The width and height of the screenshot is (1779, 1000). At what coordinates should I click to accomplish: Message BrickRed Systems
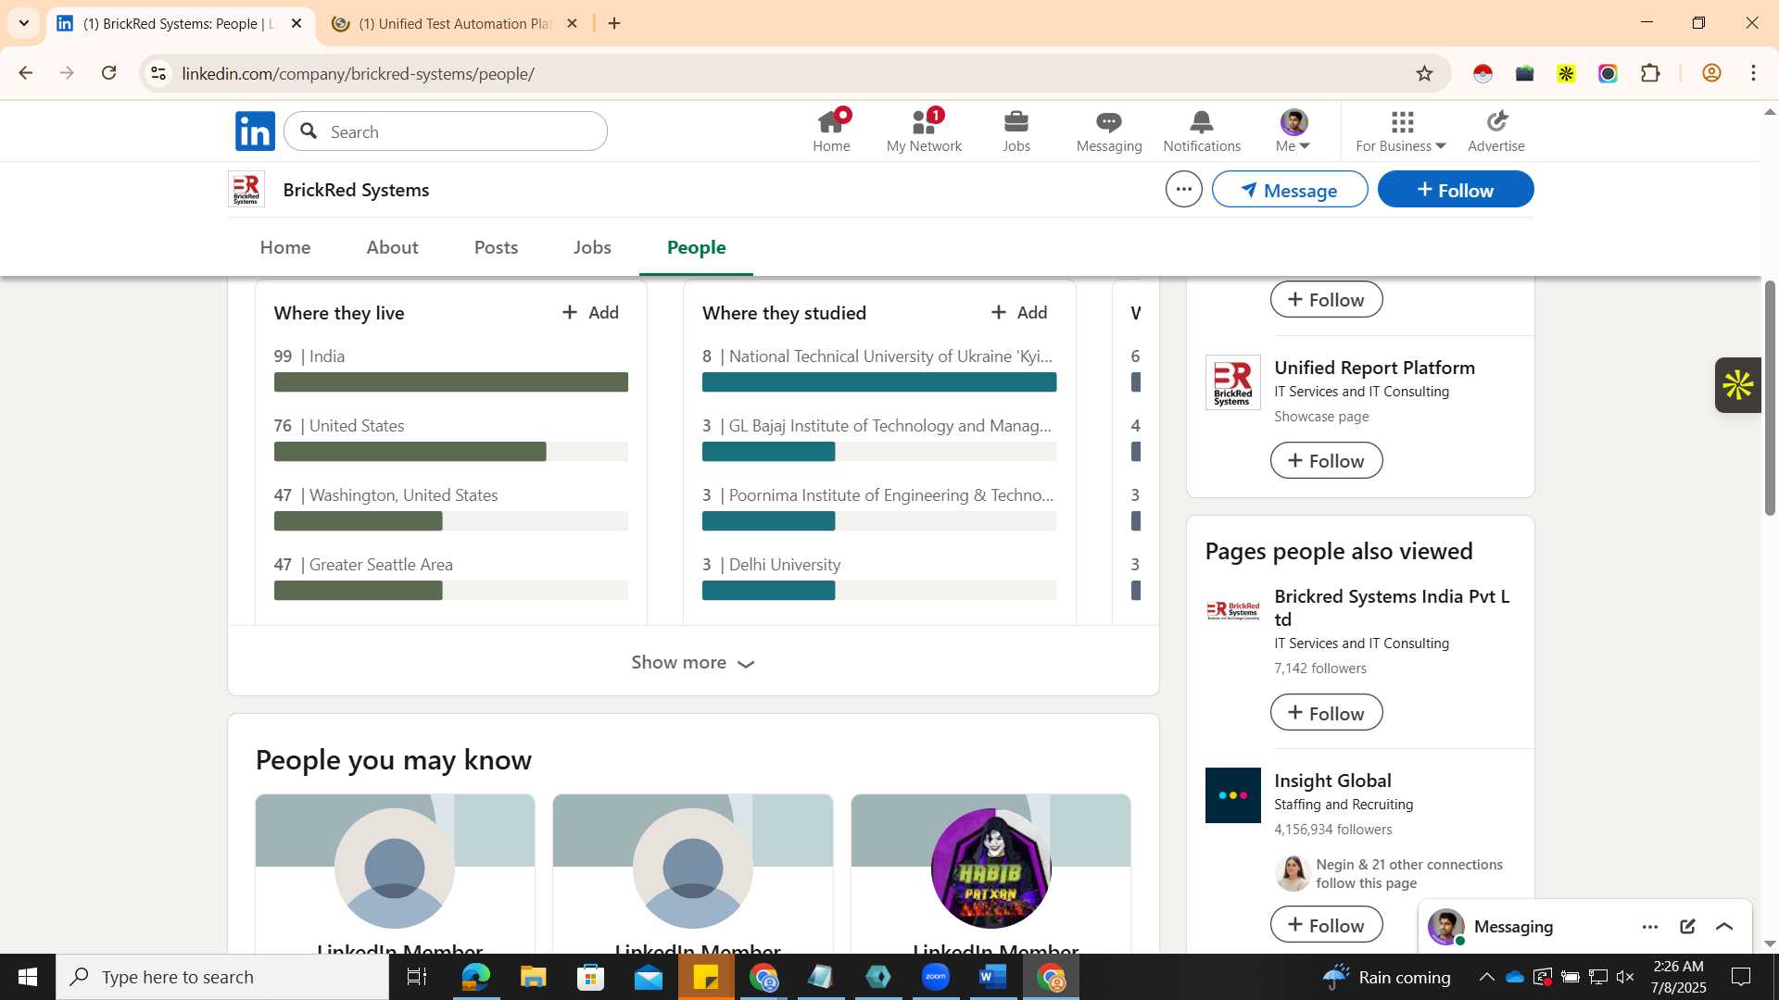click(x=1290, y=190)
